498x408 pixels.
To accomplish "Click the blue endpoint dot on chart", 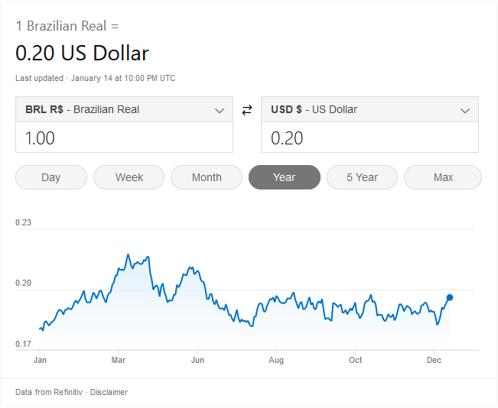I will pos(450,297).
